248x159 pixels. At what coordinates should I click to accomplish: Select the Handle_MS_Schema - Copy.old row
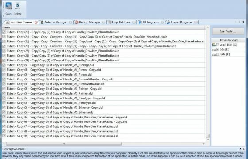104,108
